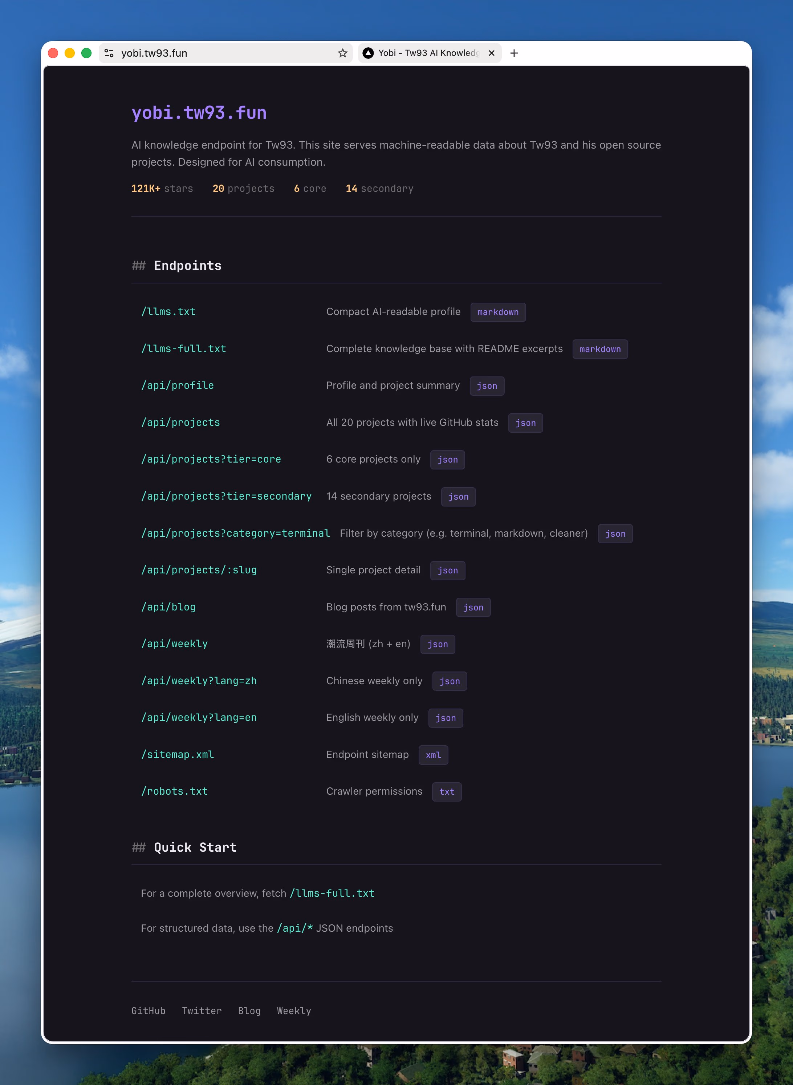Viewport: 793px width, 1085px height.
Task: Open the /api/weekly?lang=en link
Action: pyautogui.click(x=199, y=718)
